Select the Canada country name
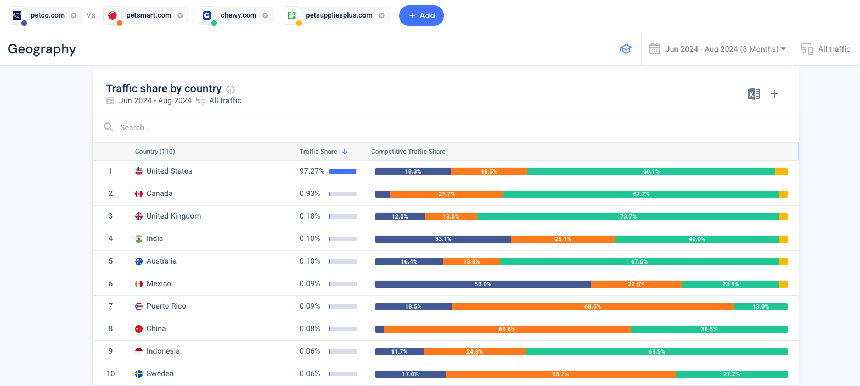This screenshot has width=860, height=386. click(x=159, y=193)
